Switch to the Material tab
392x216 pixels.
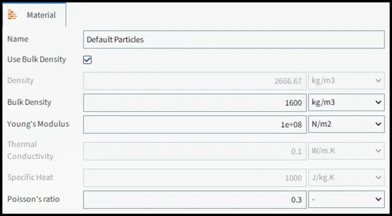pyautogui.click(x=34, y=15)
